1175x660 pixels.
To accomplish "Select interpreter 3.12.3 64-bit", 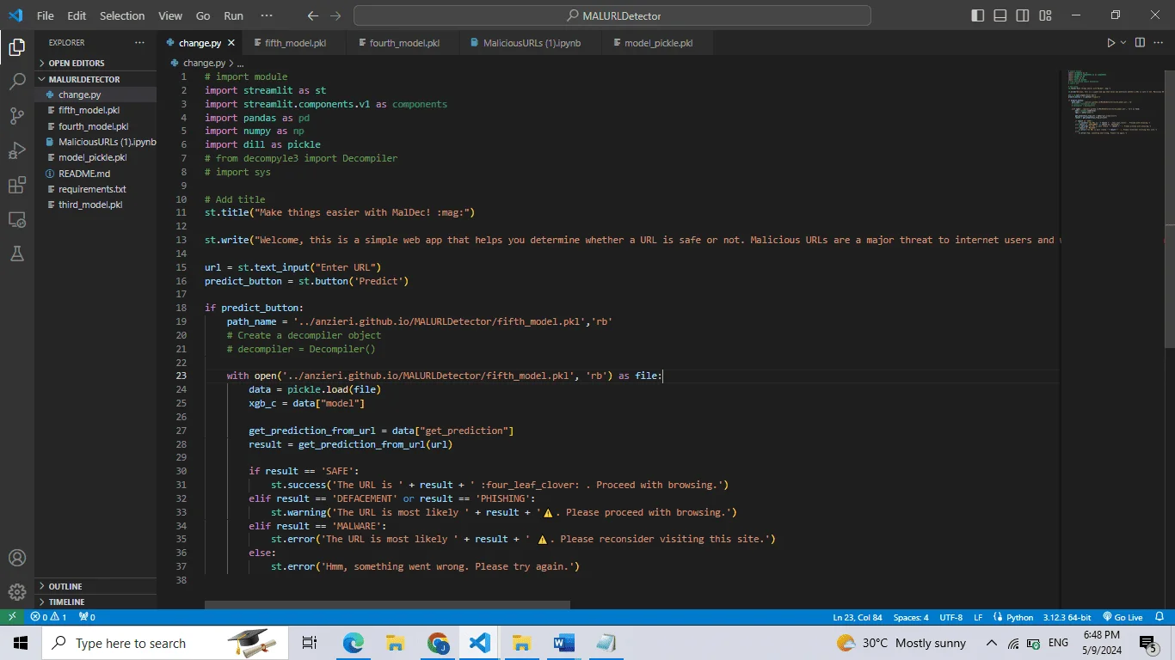I will click(x=1067, y=617).
